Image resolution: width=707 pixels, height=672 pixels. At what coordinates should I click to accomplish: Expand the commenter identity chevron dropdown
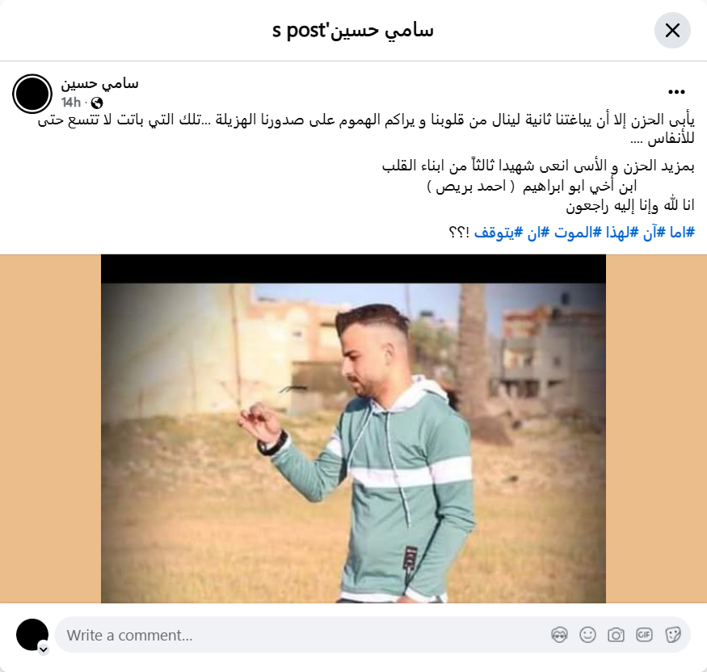click(x=44, y=649)
